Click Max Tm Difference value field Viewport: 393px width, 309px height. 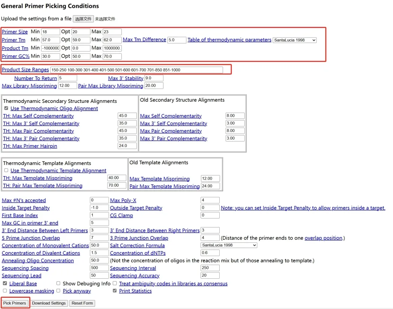click(x=177, y=40)
